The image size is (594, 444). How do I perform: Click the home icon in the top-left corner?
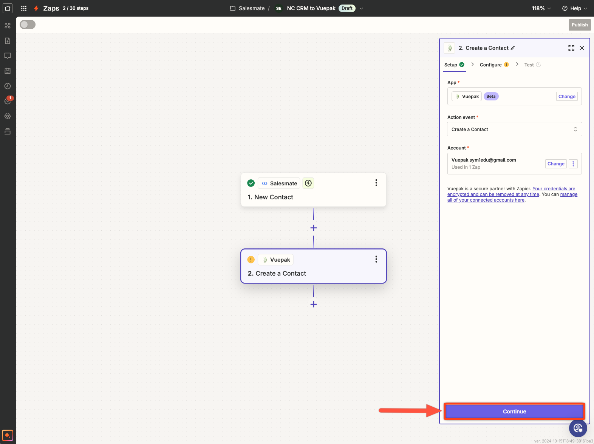[8, 8]
